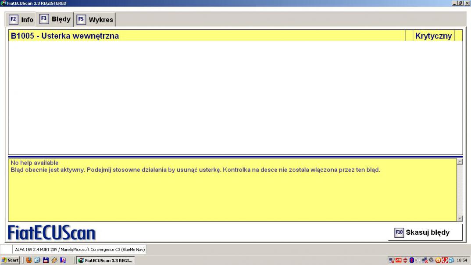This screenshot has height=265, width=471.
Task: Open the Windows Start menu
Action: pyautogui.click(x=10, y=260)
